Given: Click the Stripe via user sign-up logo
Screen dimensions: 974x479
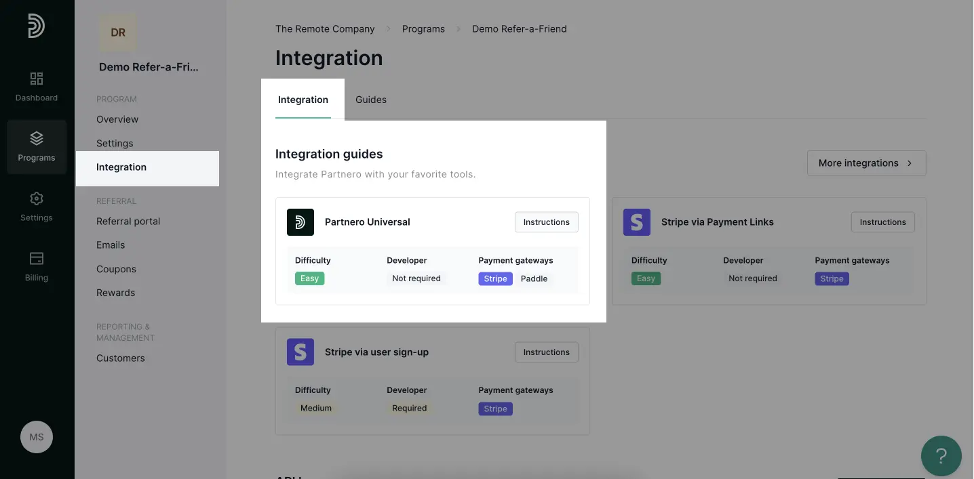Looking at the screenshot, I should [x=300, y=352].
